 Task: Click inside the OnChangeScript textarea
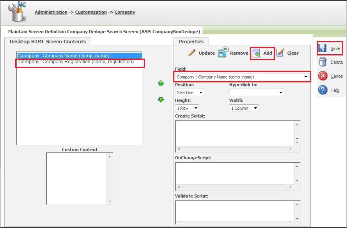[235, 173]
